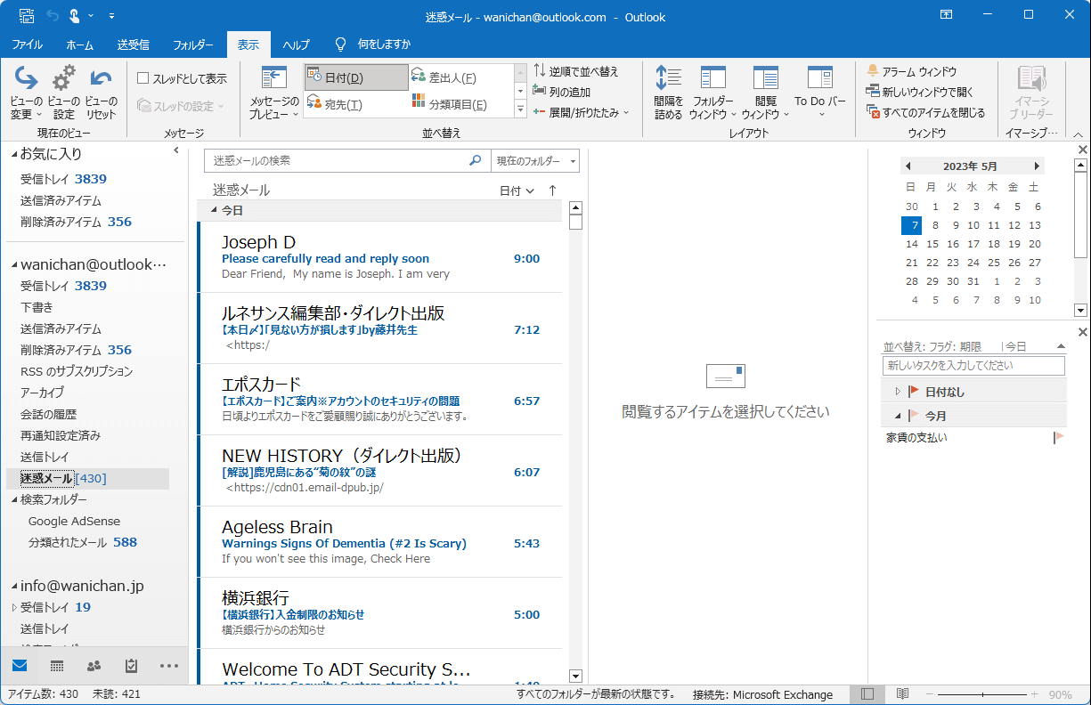Click the search magnifier icon
The image size is (1091, 705).
coord(476,161)
